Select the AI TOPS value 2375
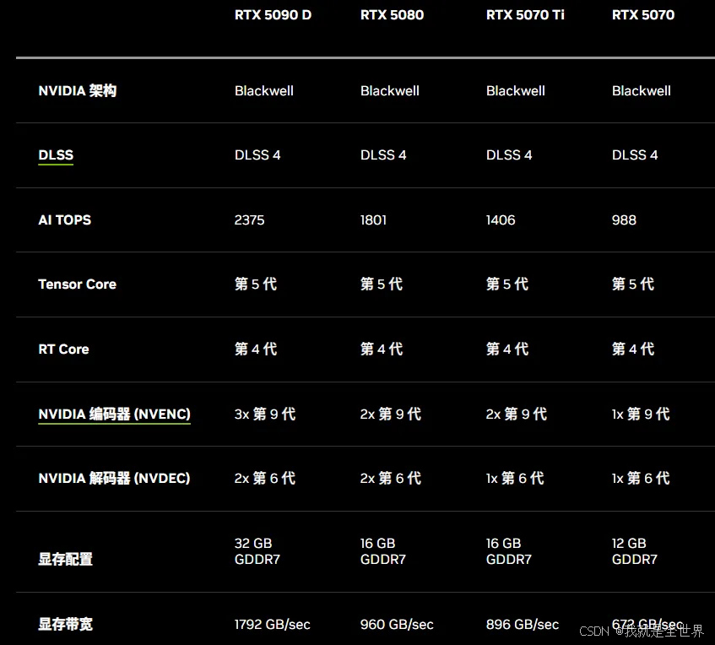The height and width of the screenshot is (645, 715). 249,220
